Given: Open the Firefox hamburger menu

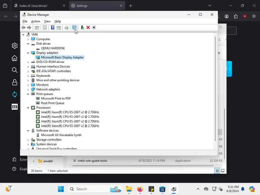Looking at the screenshot, I should click(254, 16).
